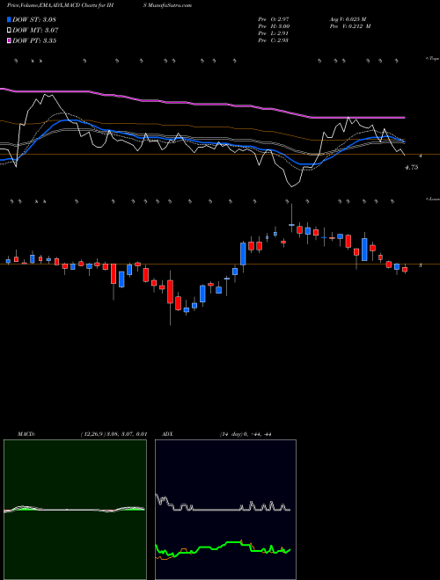Viewport: 440px width, 580px height.
Task: Select the 'DOW ST: 3.08' legend text
Action: coord(34,19)
